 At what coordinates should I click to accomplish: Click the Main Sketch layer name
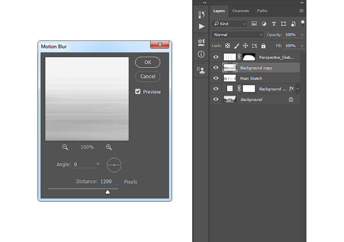tap(251, 78)
